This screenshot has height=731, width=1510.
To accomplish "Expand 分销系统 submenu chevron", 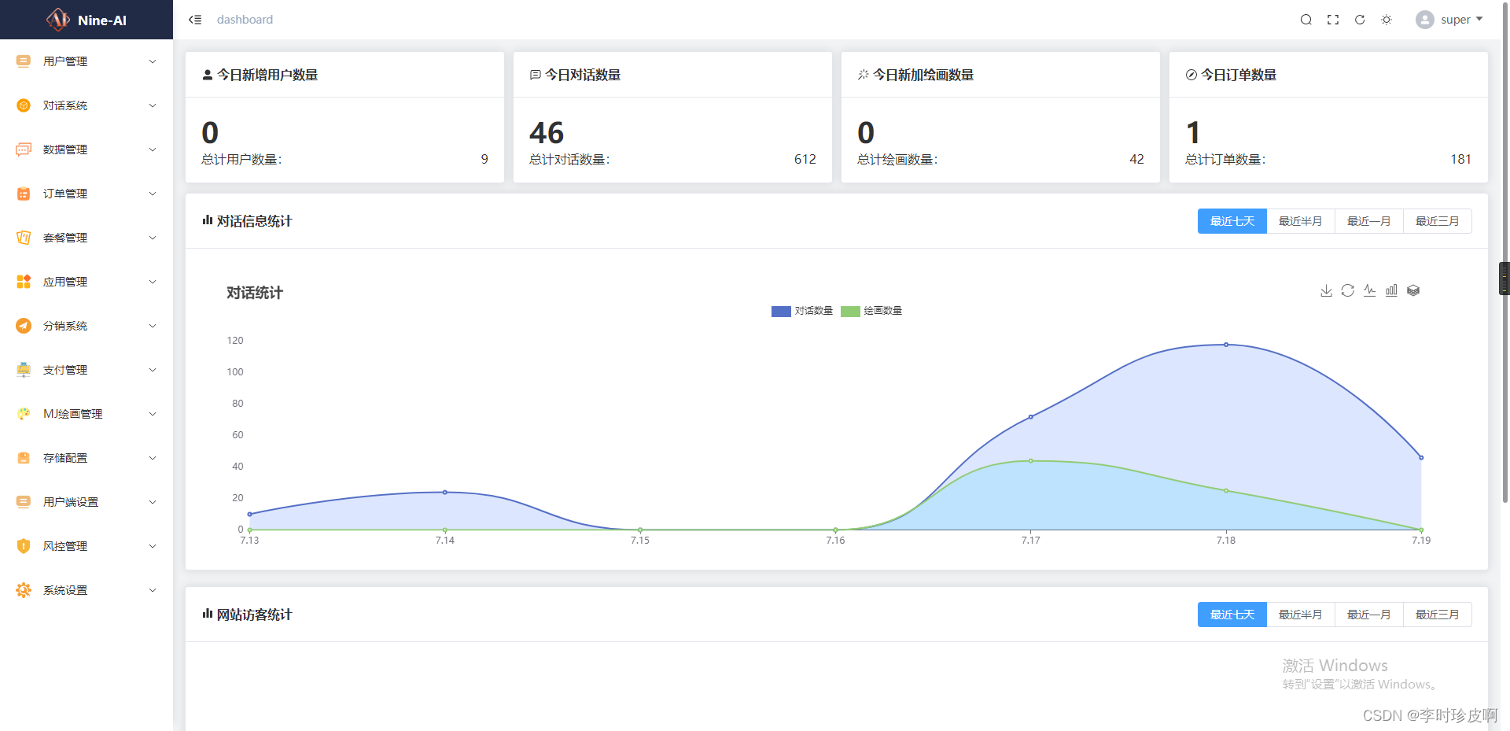I will coord(153,326).
